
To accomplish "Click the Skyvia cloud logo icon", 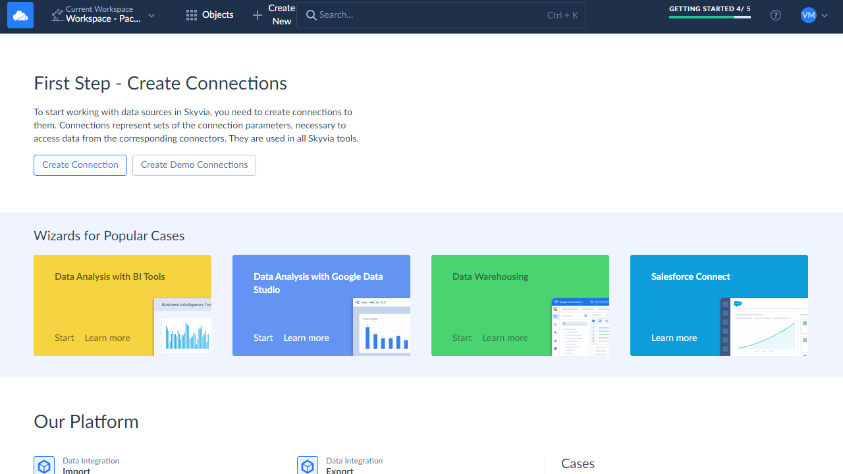I will pyautogui.click(x=20, y=15).
